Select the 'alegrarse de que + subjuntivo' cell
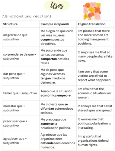 coord(21,37)
